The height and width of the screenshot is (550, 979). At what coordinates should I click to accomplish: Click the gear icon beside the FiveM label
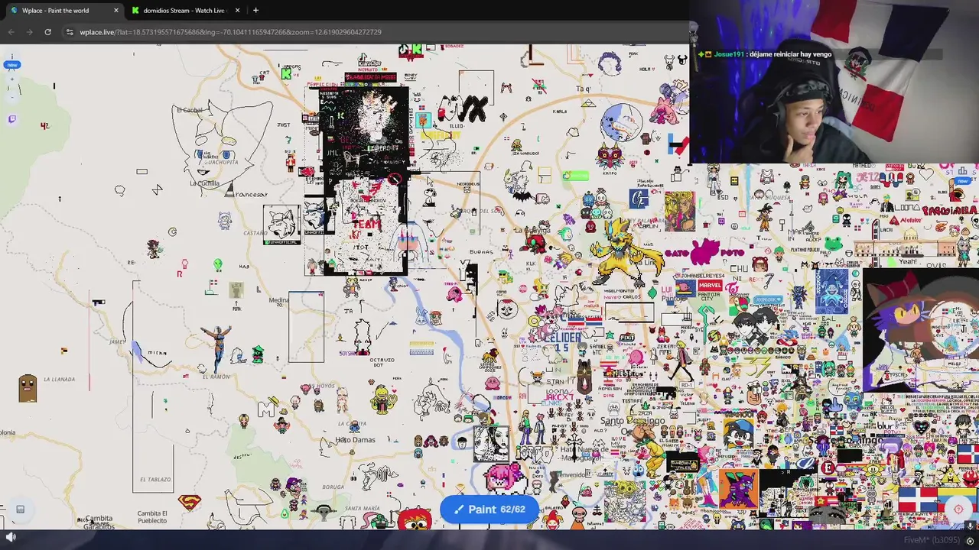(x=970, y=540)
